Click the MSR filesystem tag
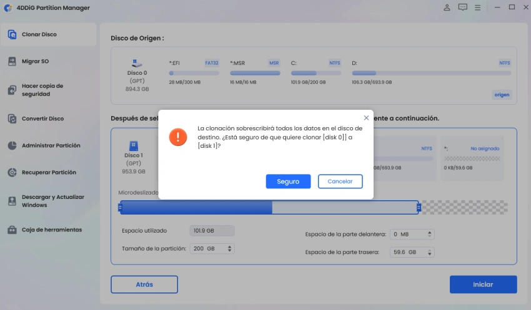This screenshot has height=310, width=531. (274, 63)
